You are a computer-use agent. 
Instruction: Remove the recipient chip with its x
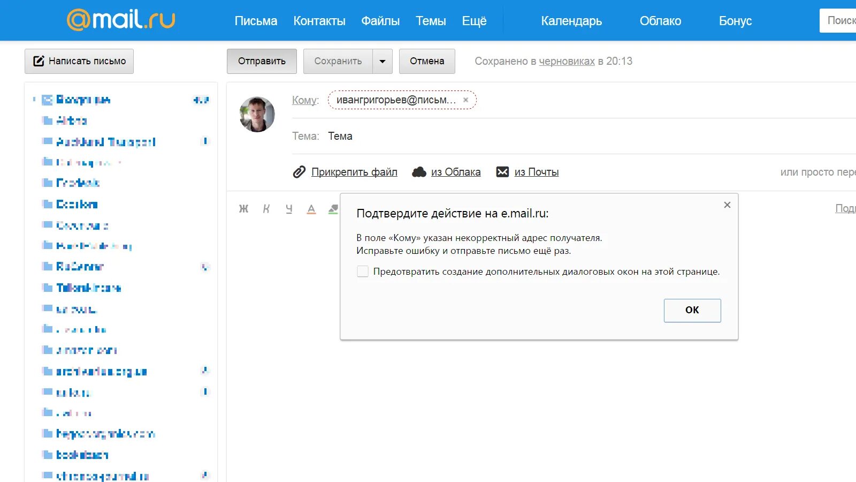pos(465,100)
